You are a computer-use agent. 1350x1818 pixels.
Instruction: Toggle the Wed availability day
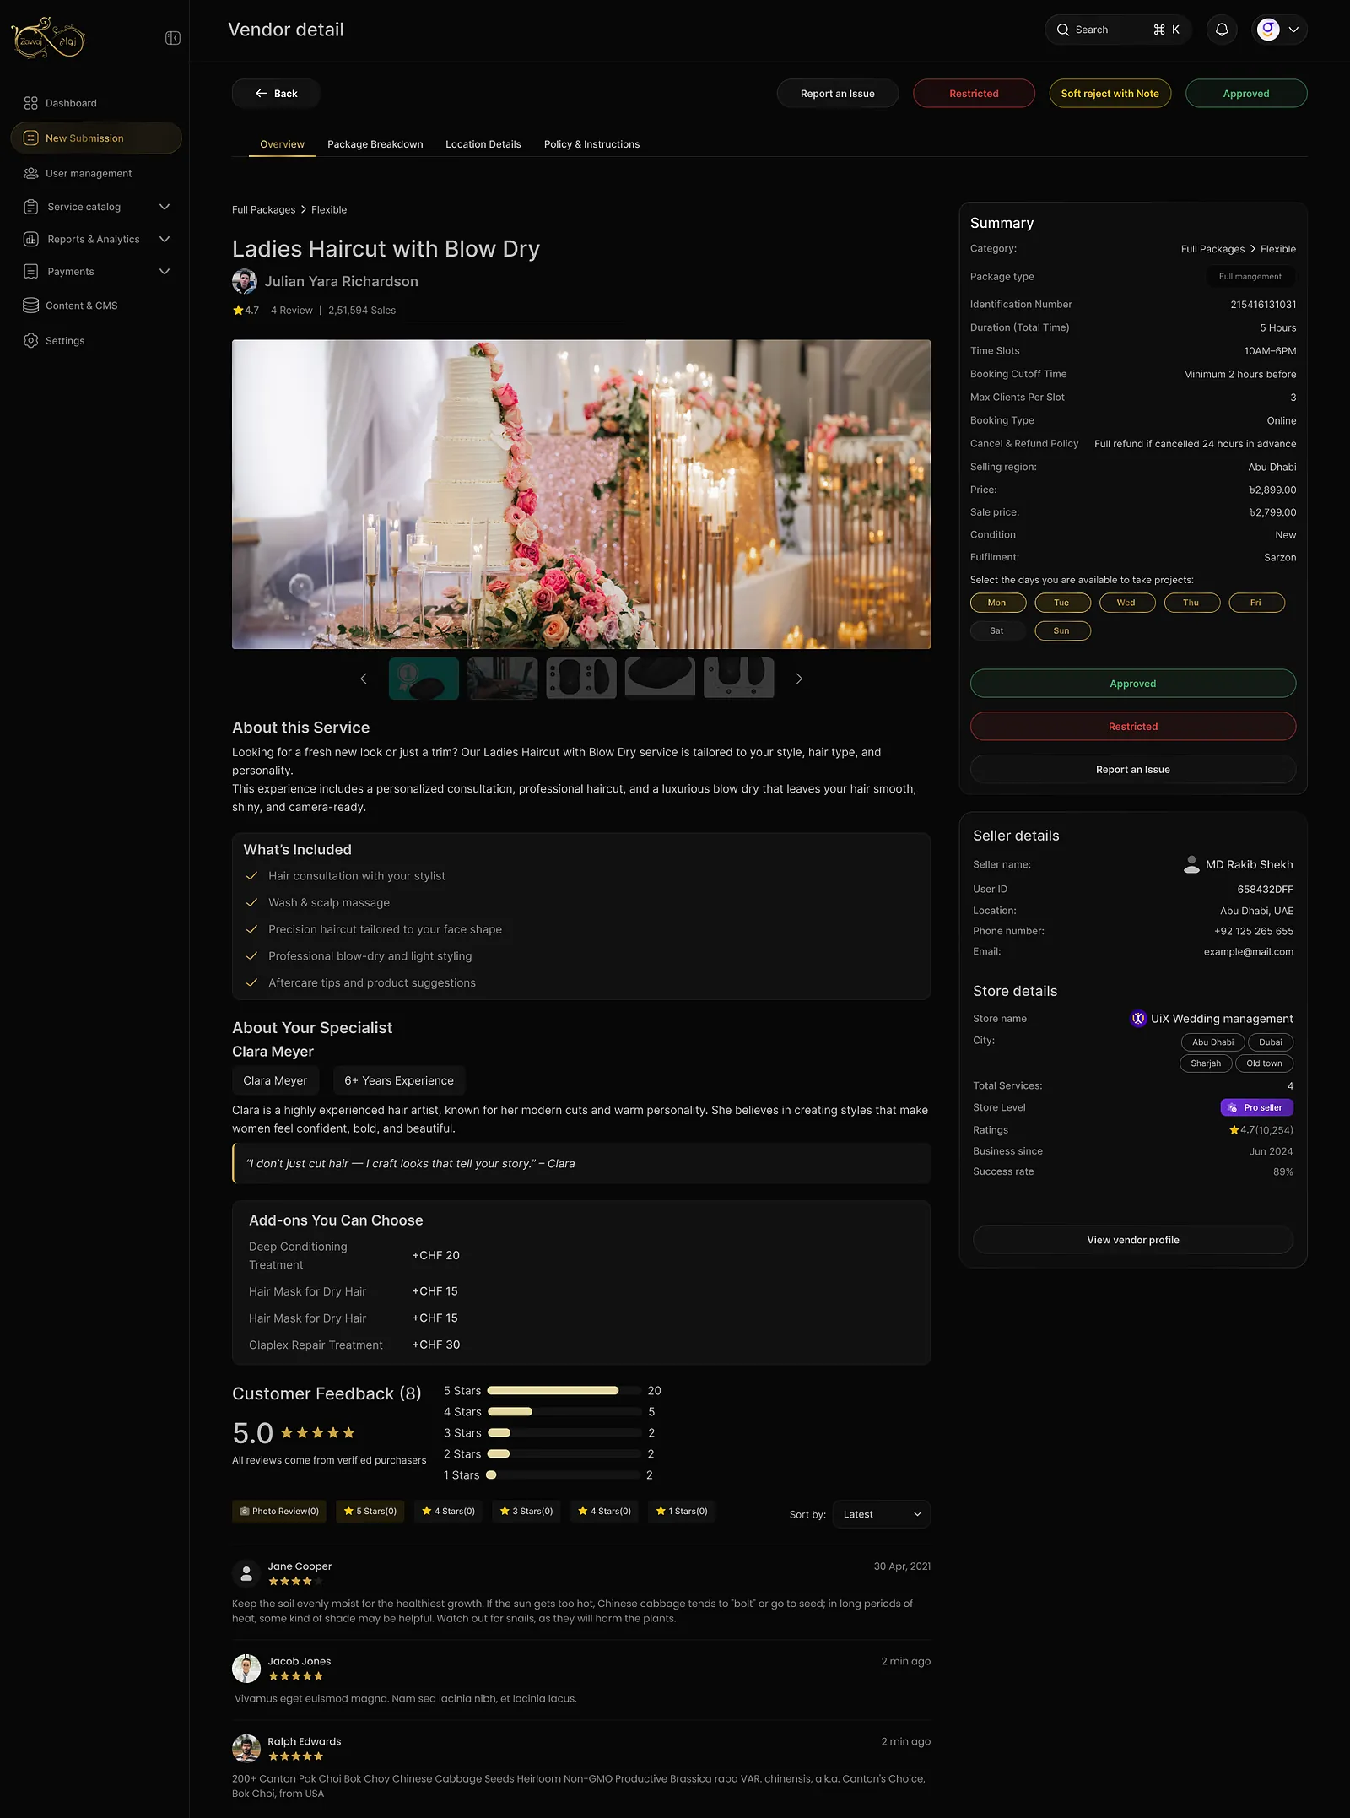click(1127, 603)
